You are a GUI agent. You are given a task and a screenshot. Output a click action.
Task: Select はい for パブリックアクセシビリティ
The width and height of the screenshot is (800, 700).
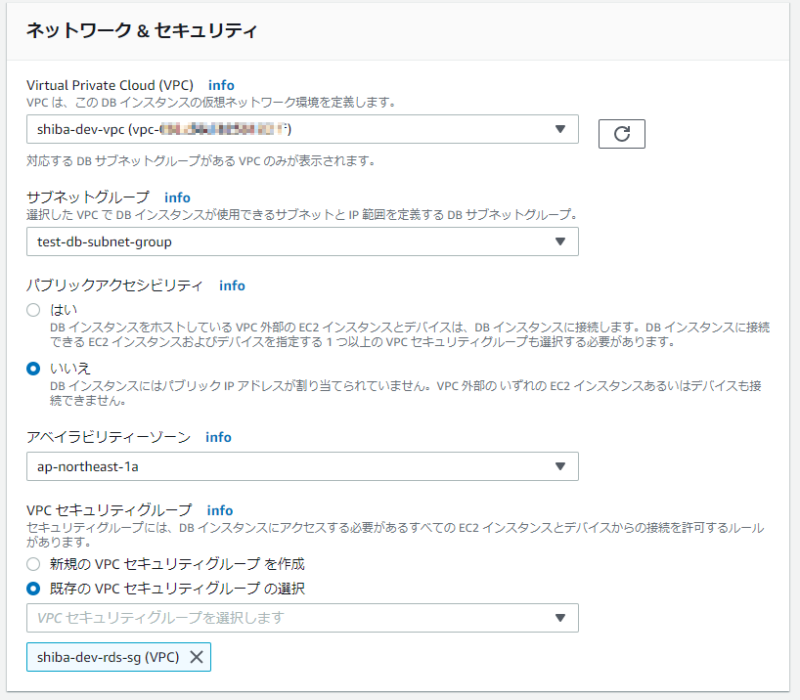click(33, 310)
